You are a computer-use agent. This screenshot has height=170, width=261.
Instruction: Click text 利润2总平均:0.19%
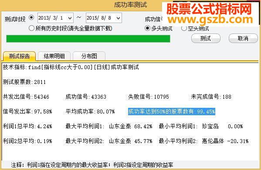click(27, 141)
